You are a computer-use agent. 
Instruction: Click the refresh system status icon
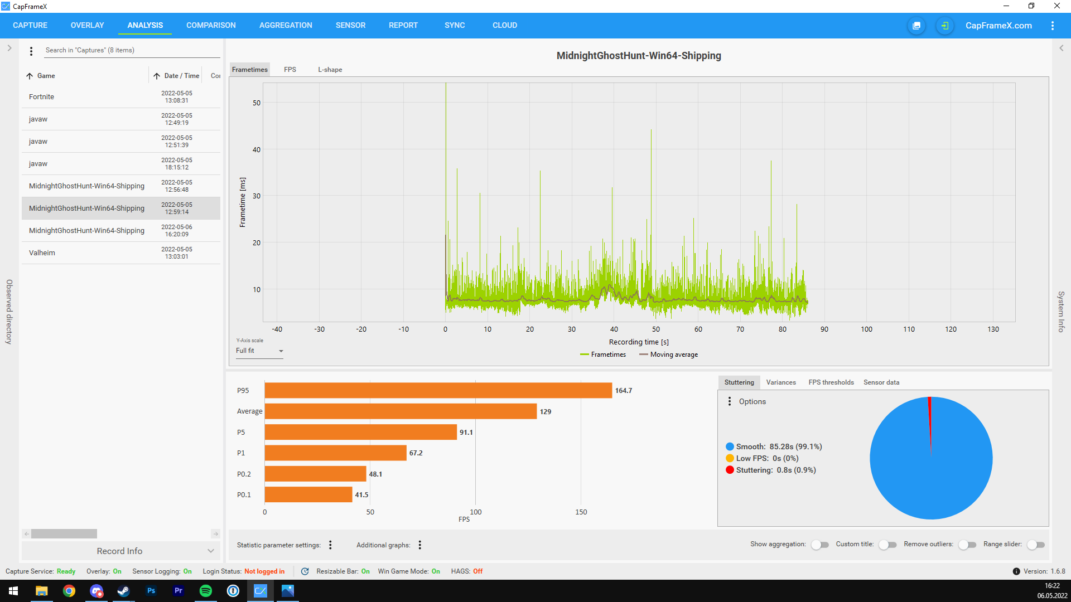point(305,571)
